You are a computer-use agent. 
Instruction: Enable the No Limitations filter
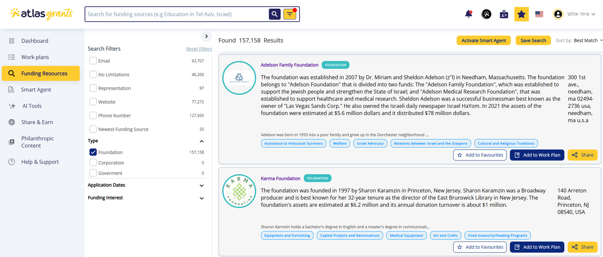click(93, 75)
